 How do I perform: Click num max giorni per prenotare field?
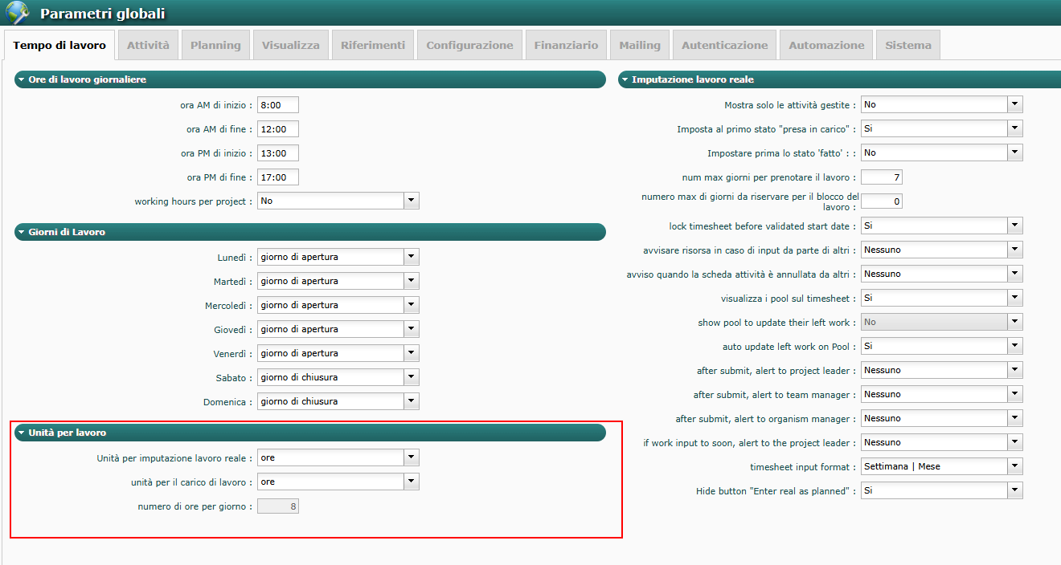pos(881,177)
